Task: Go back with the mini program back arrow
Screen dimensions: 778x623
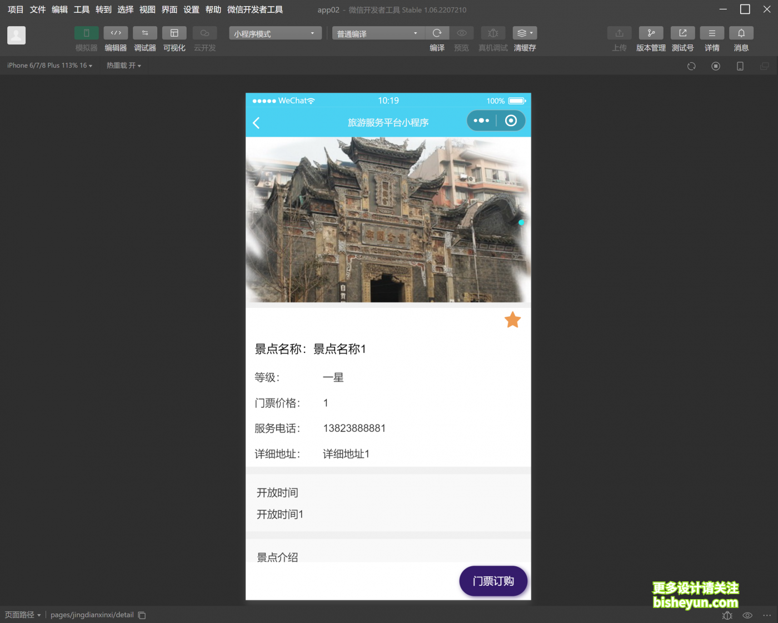Action: [x=256, y=123]
